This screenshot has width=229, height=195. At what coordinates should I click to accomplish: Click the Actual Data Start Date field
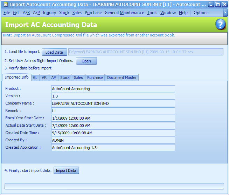(x=113, y=126)
